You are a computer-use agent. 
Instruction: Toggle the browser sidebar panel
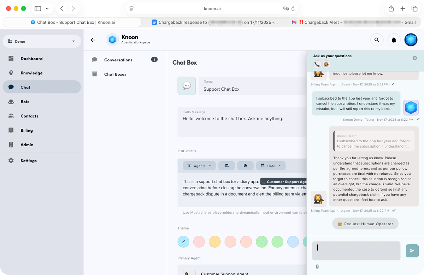(x=38, y=8)
